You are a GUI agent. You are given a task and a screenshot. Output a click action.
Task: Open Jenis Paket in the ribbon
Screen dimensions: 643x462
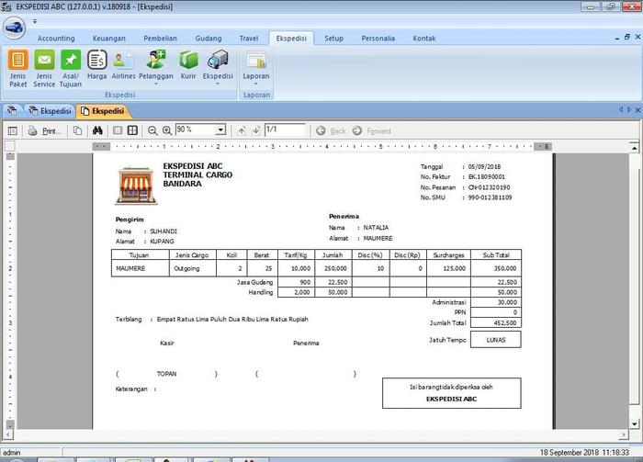[x=17, y=66]
